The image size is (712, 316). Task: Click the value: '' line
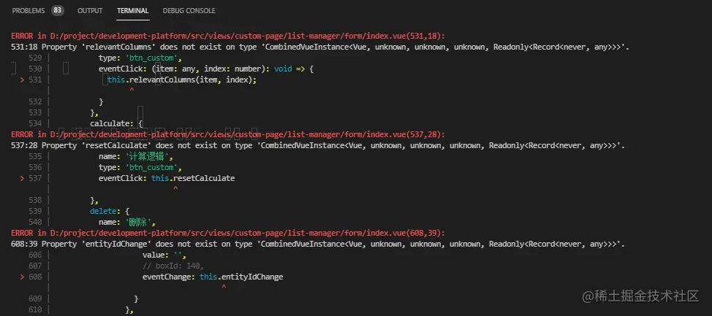tap(164, 255)
